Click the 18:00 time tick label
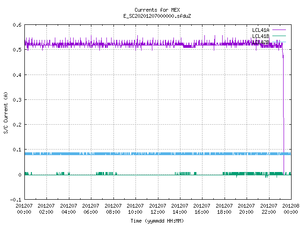The height and width of the screenshot is (225, 300). click(x=224, y=212)
